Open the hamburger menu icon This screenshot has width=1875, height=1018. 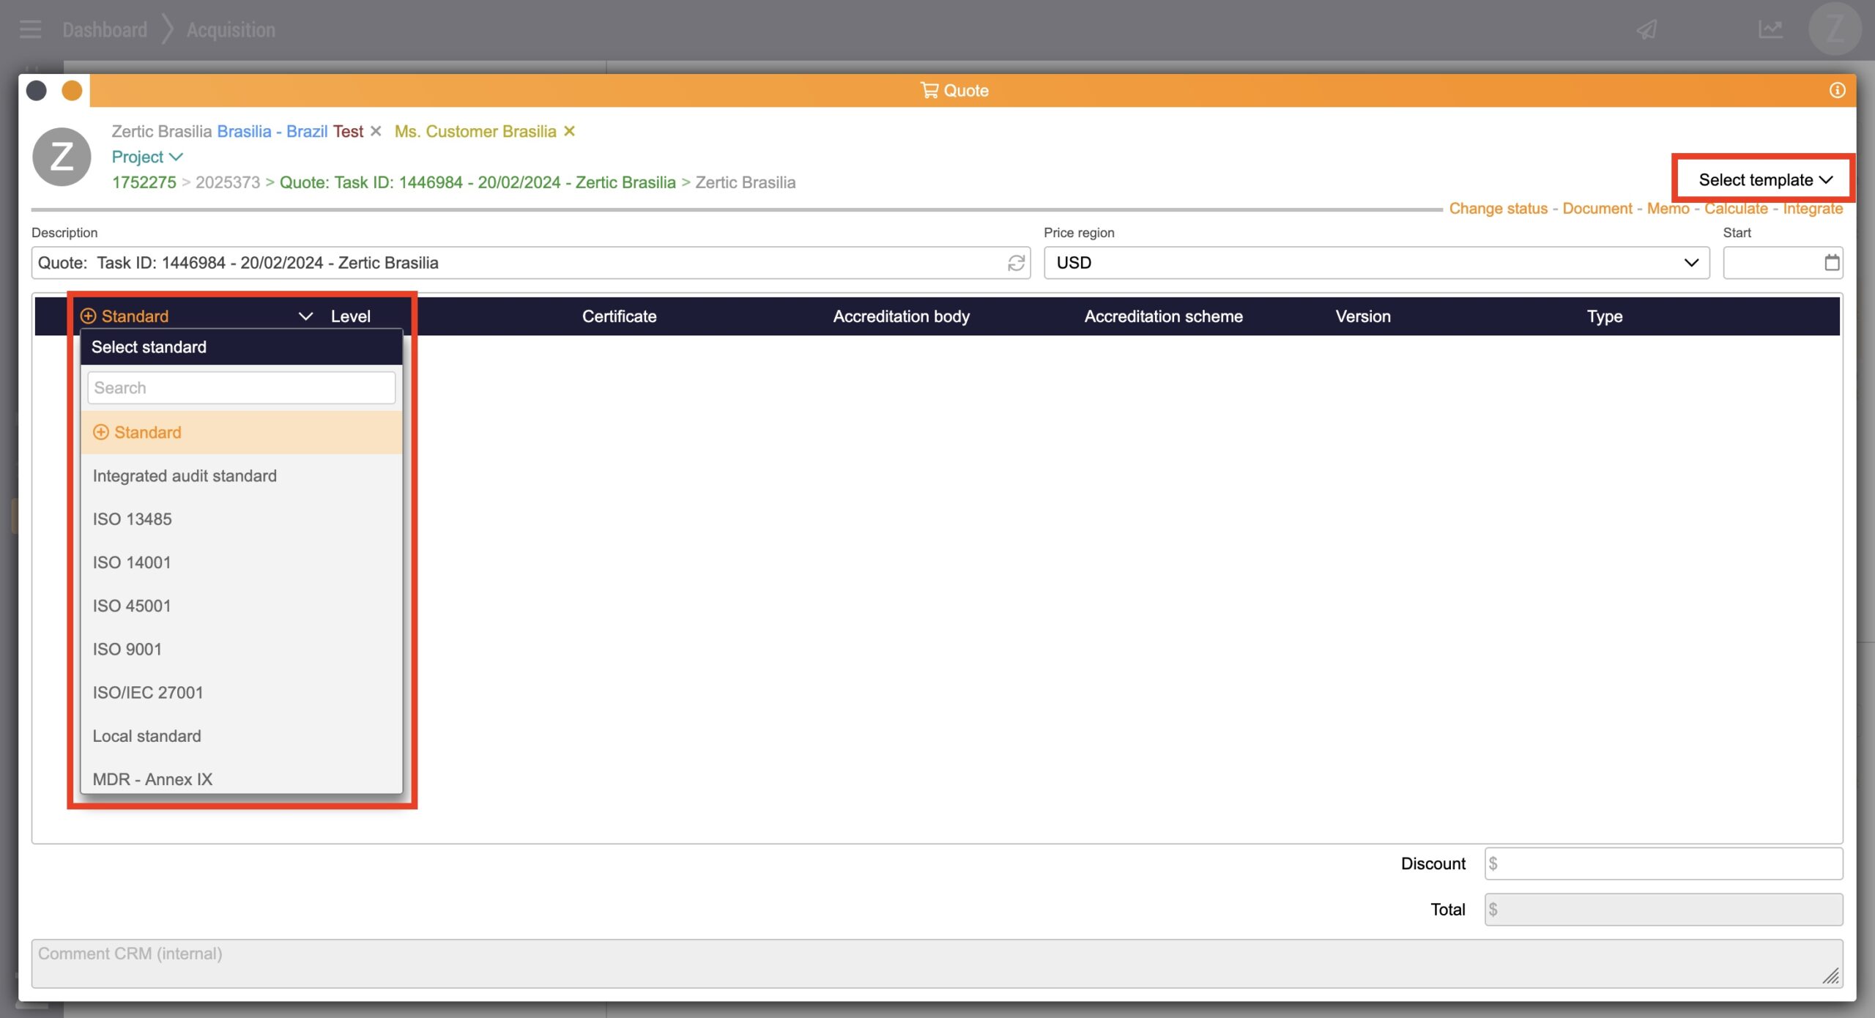(x=30, y=30)
